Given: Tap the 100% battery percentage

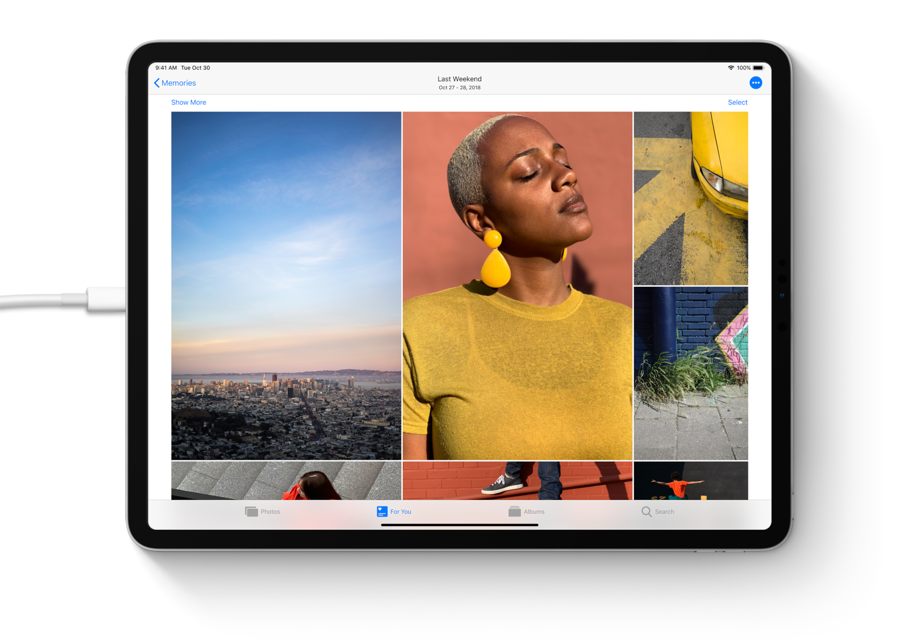Looking at the screenshot, I should [744, 68].
